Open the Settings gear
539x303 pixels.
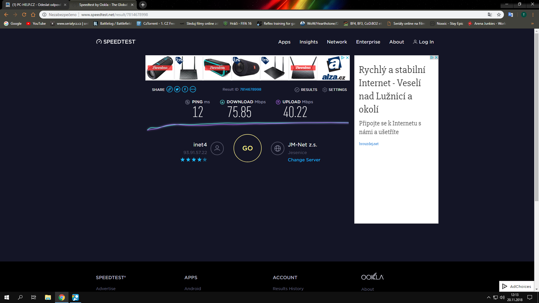coord(325,90)
